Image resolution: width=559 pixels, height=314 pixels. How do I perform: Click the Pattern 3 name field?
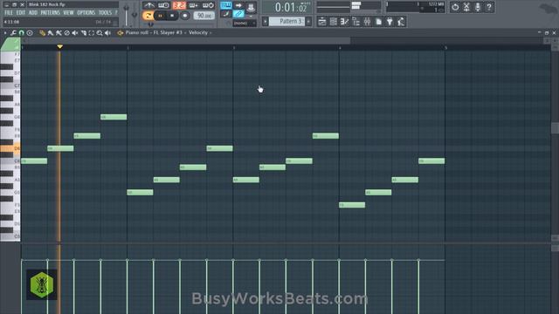click(287, 21)
